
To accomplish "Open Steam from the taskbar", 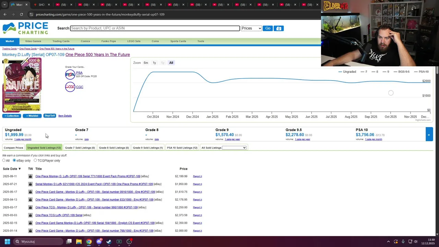I will coord(109,242).
